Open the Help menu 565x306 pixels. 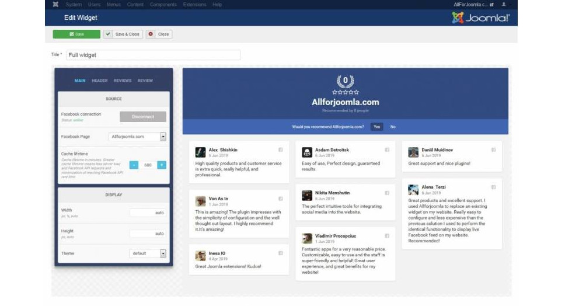pos(217,4)
